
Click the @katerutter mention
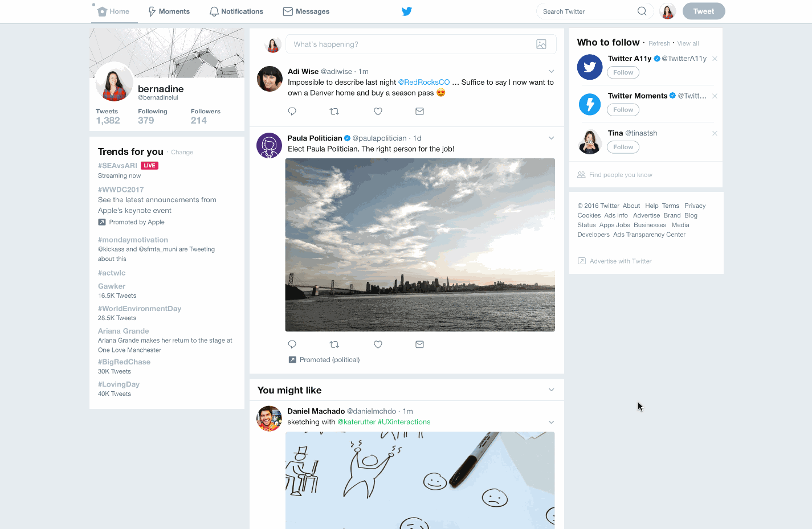tap(357, 422)
